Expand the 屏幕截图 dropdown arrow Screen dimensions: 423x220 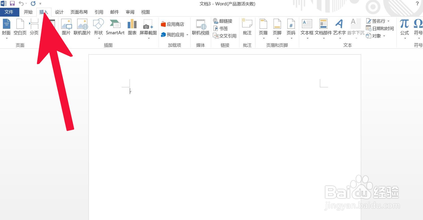pos(149,39)
